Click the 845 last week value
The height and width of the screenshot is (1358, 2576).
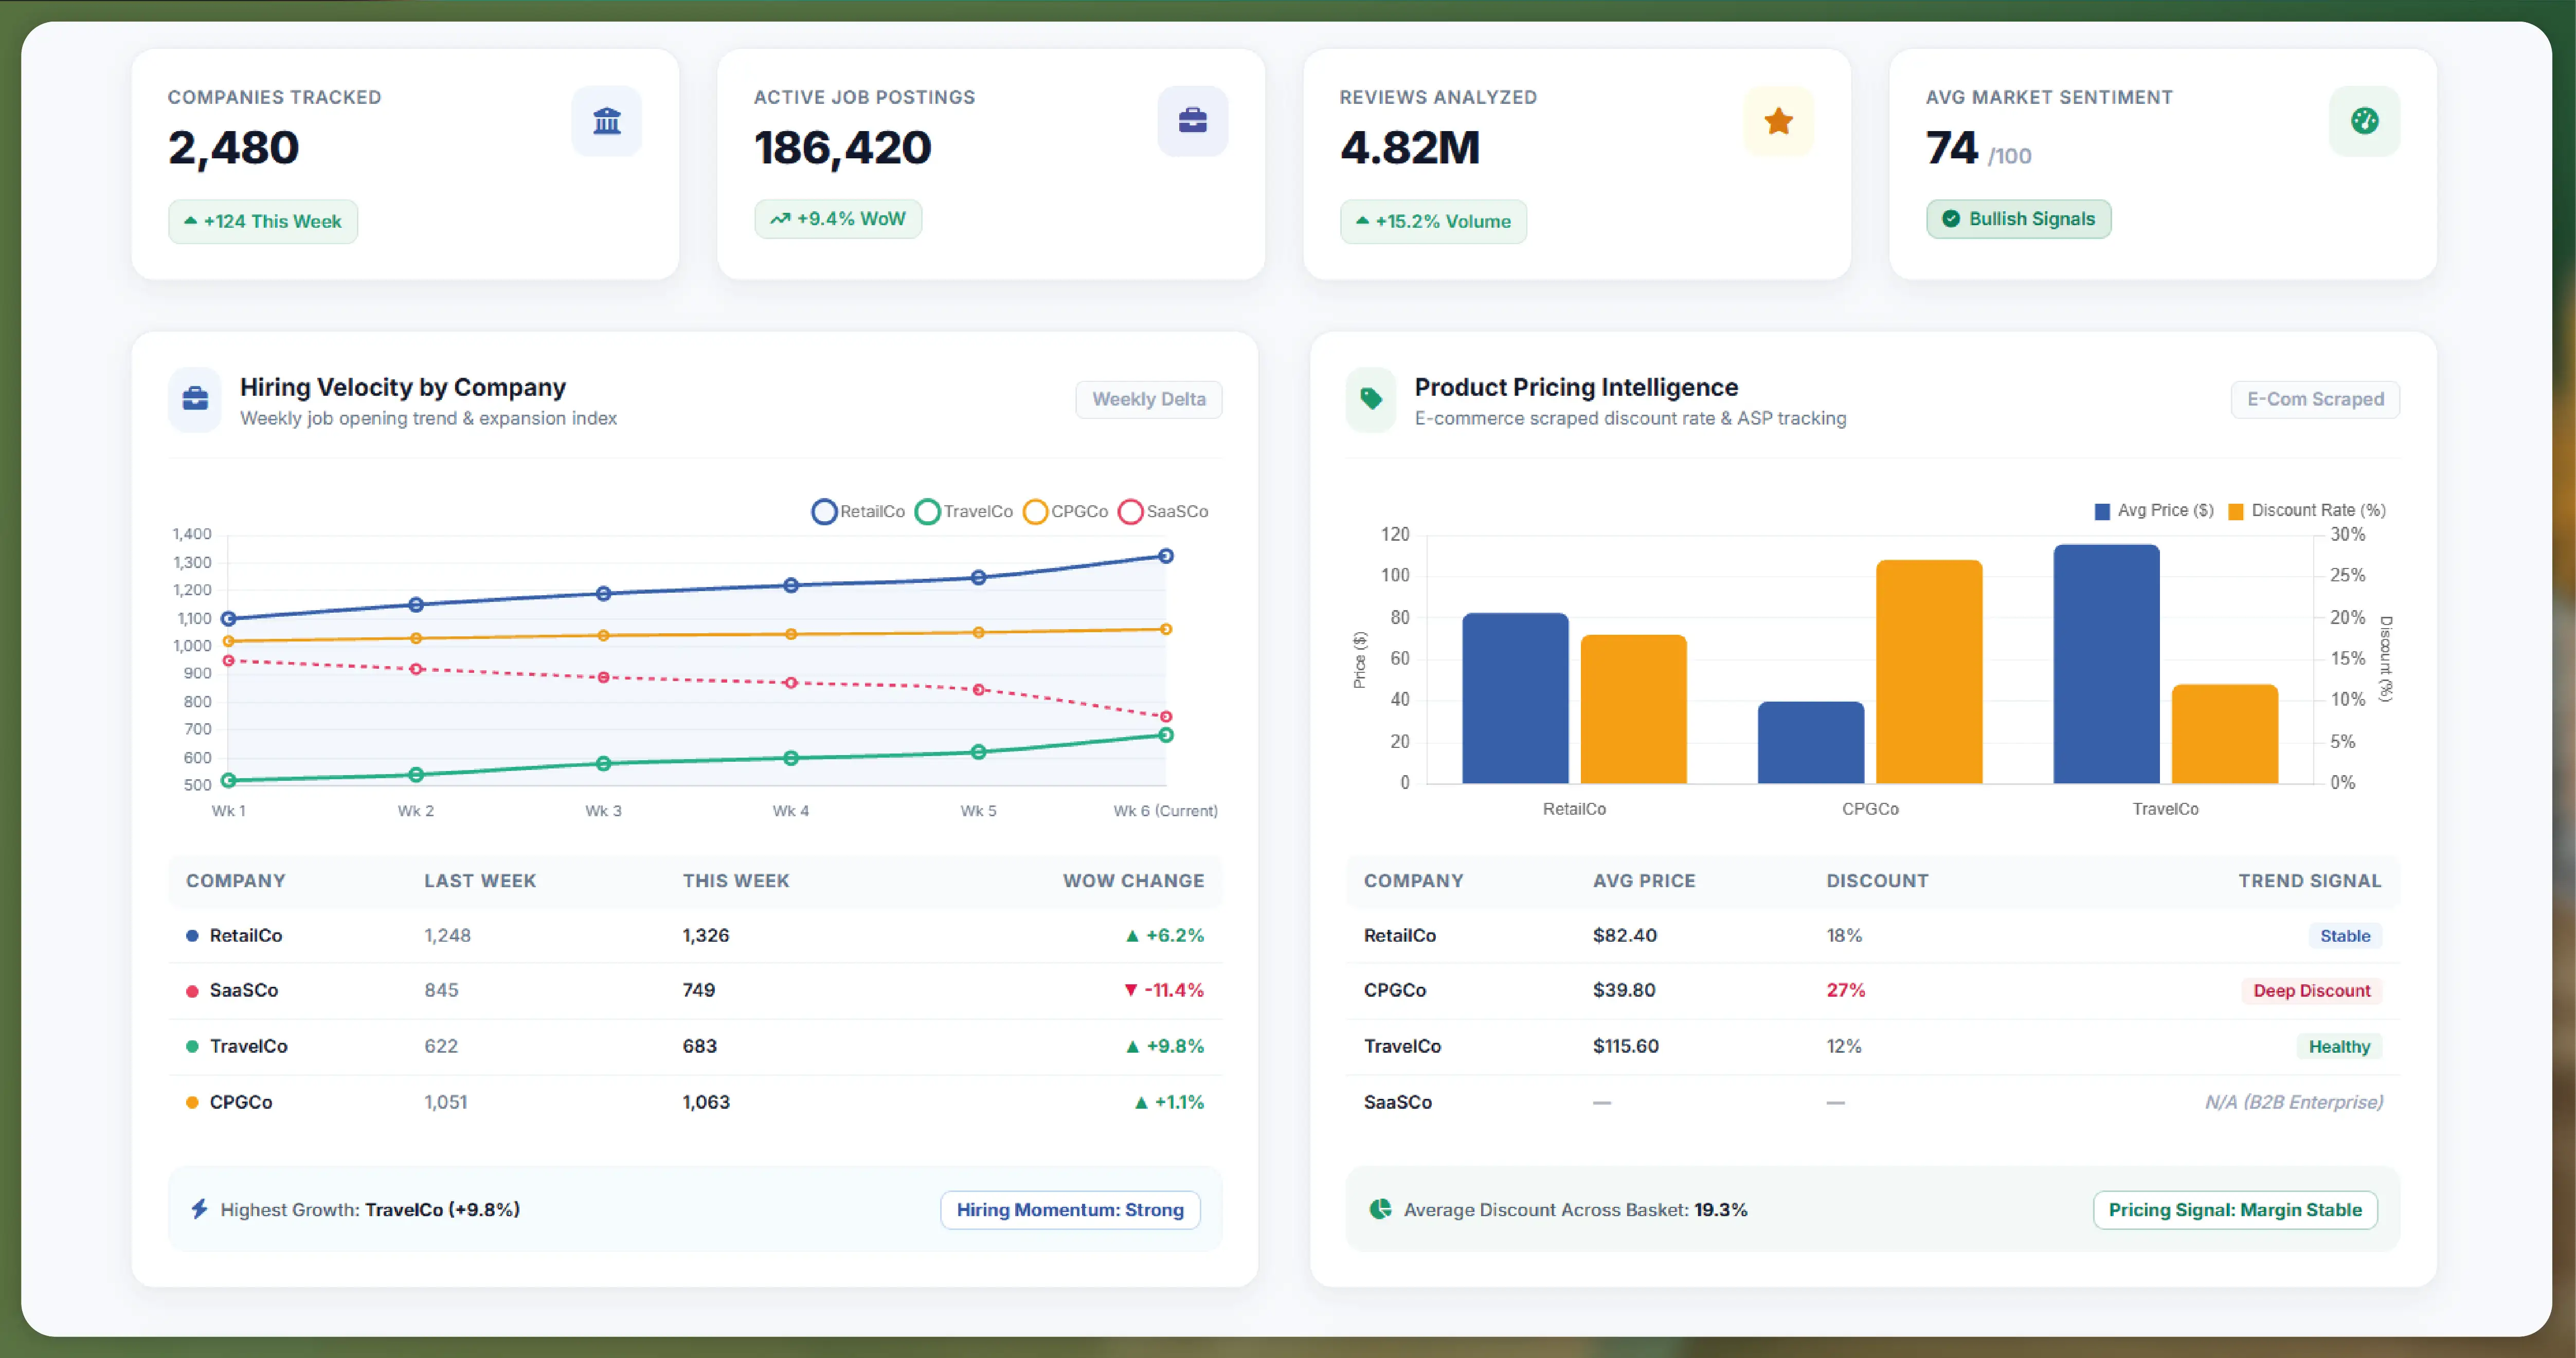click(441, 990)
